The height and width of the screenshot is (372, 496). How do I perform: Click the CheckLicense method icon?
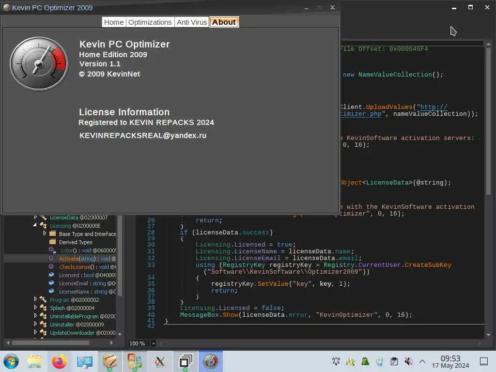coord(51,267)
